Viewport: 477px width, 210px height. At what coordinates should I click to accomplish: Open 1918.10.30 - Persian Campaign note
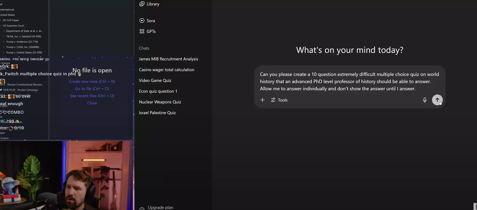pos(20,90)
